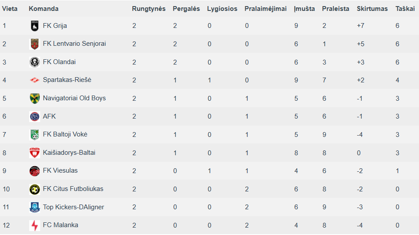
Task: Click the FK Viesulas club badge
Action: point(34,171)
